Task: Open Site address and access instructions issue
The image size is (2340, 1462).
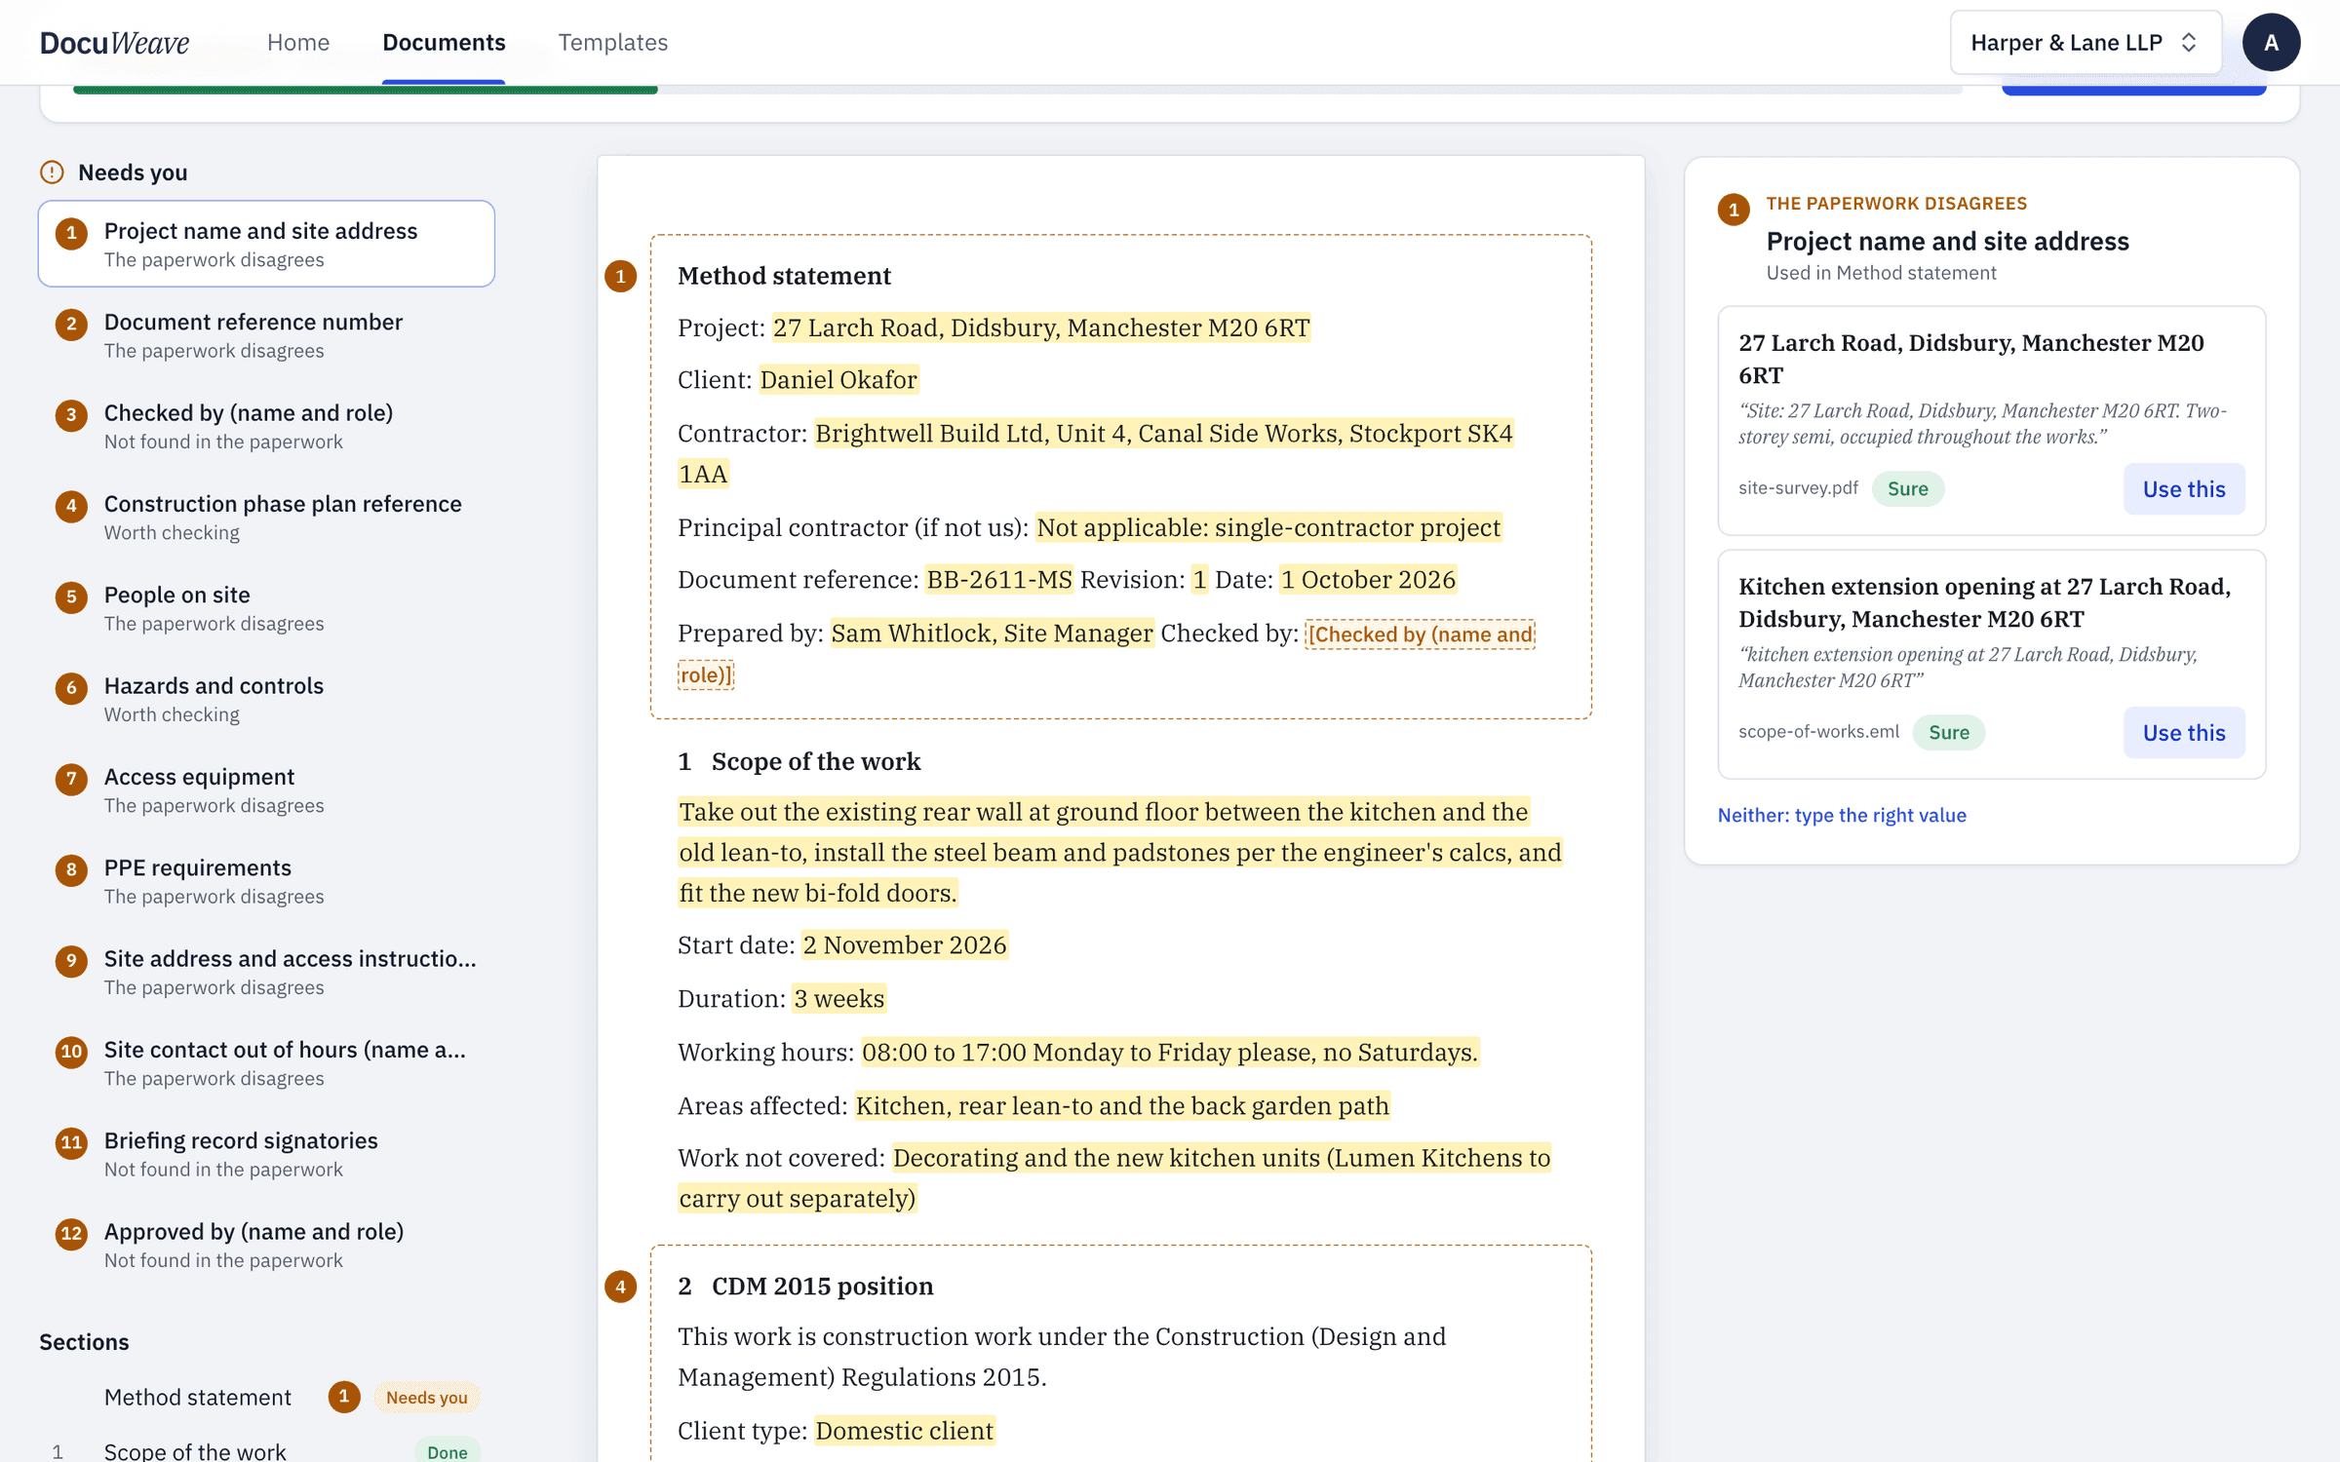Action: (x=266, y=972)
